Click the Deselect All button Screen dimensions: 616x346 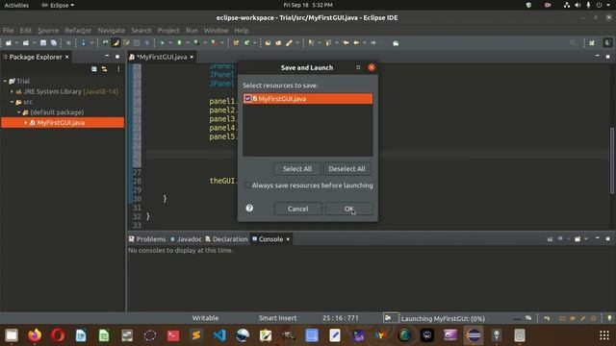tap(346, 169)
